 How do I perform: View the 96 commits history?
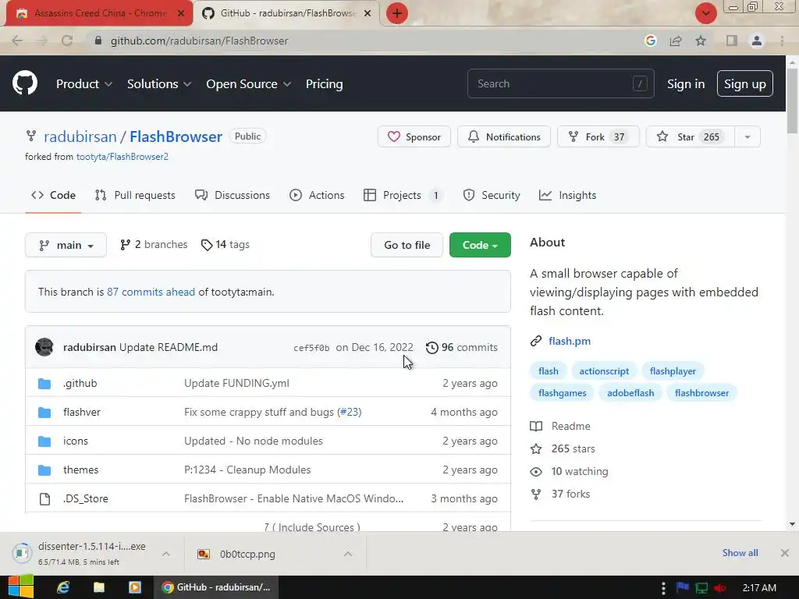click(462, 347)
